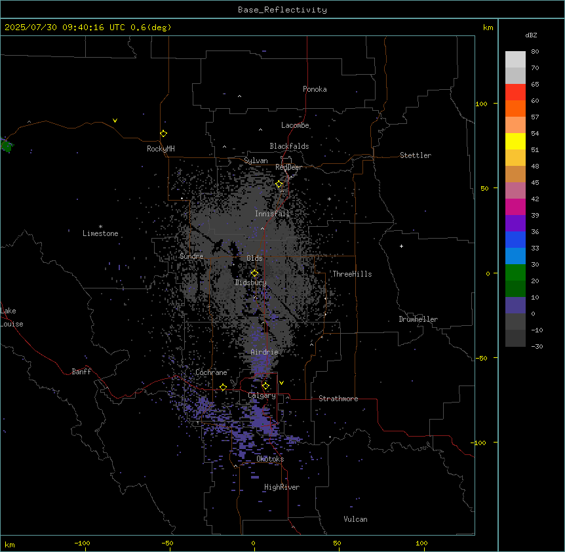Viewport: 565px width, 552px height.
Task: Click the HighRiver label
Action: point(282,487)
